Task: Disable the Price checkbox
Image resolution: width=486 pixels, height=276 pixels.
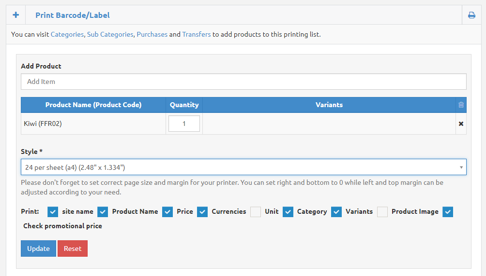Action: [x=167, y=212]
